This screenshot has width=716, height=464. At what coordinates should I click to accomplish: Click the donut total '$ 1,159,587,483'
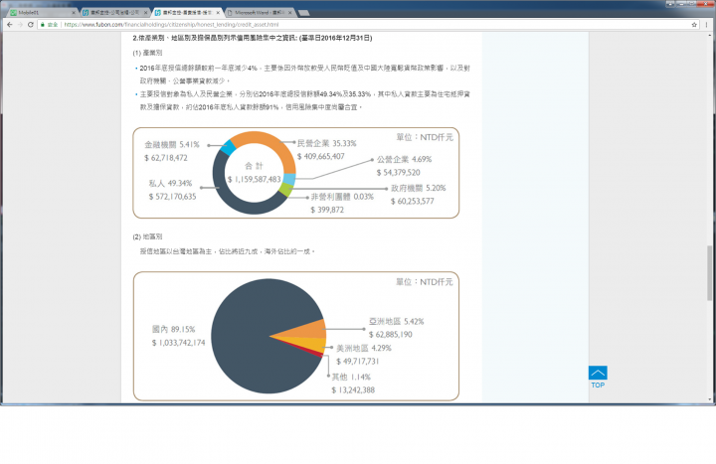pos(255,179)
